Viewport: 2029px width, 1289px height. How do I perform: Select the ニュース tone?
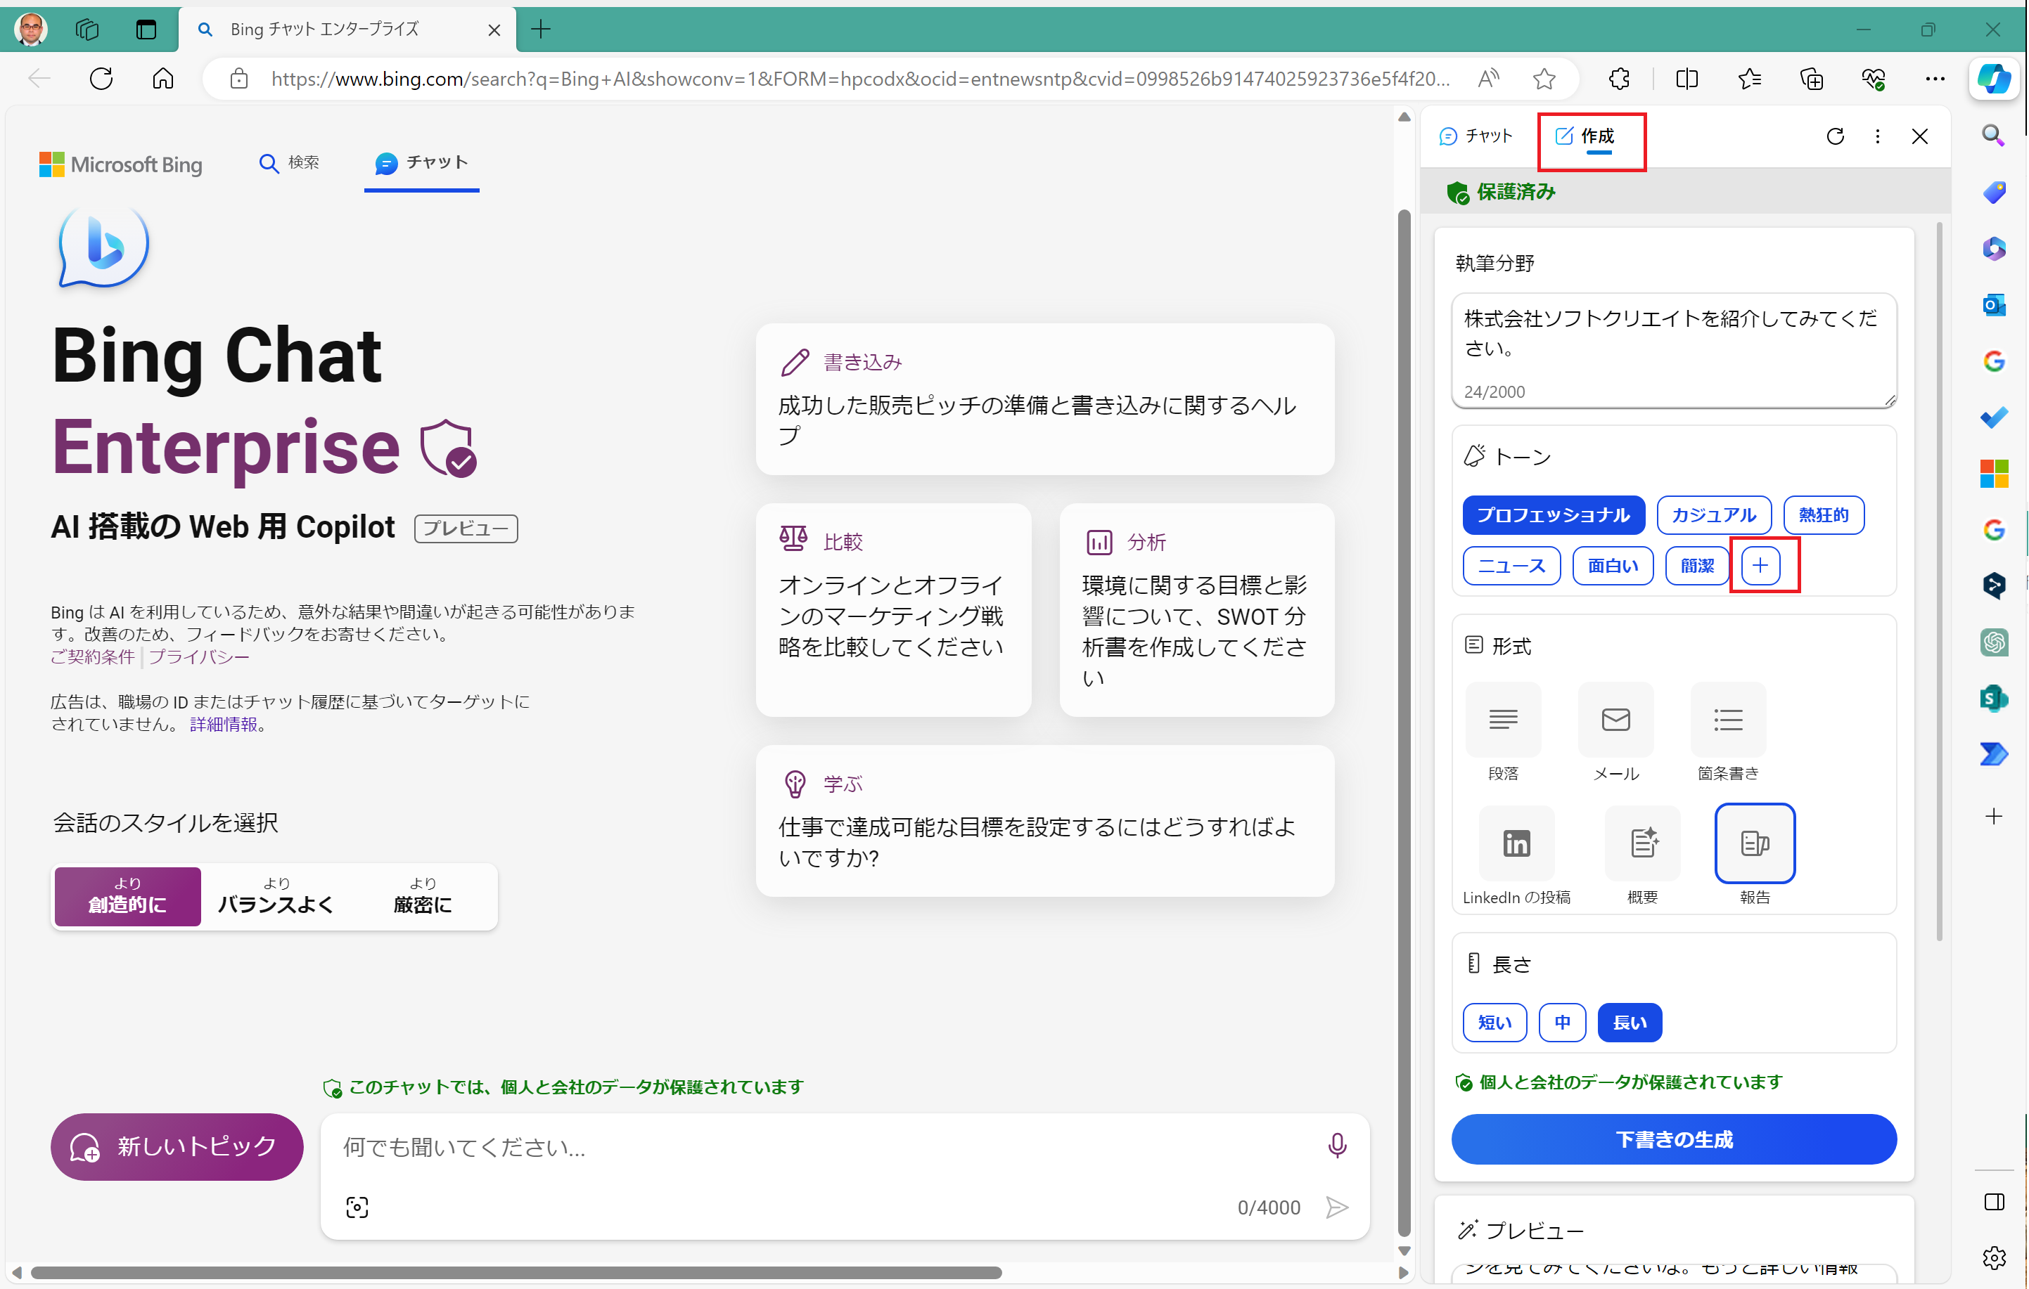point(1511,566)
